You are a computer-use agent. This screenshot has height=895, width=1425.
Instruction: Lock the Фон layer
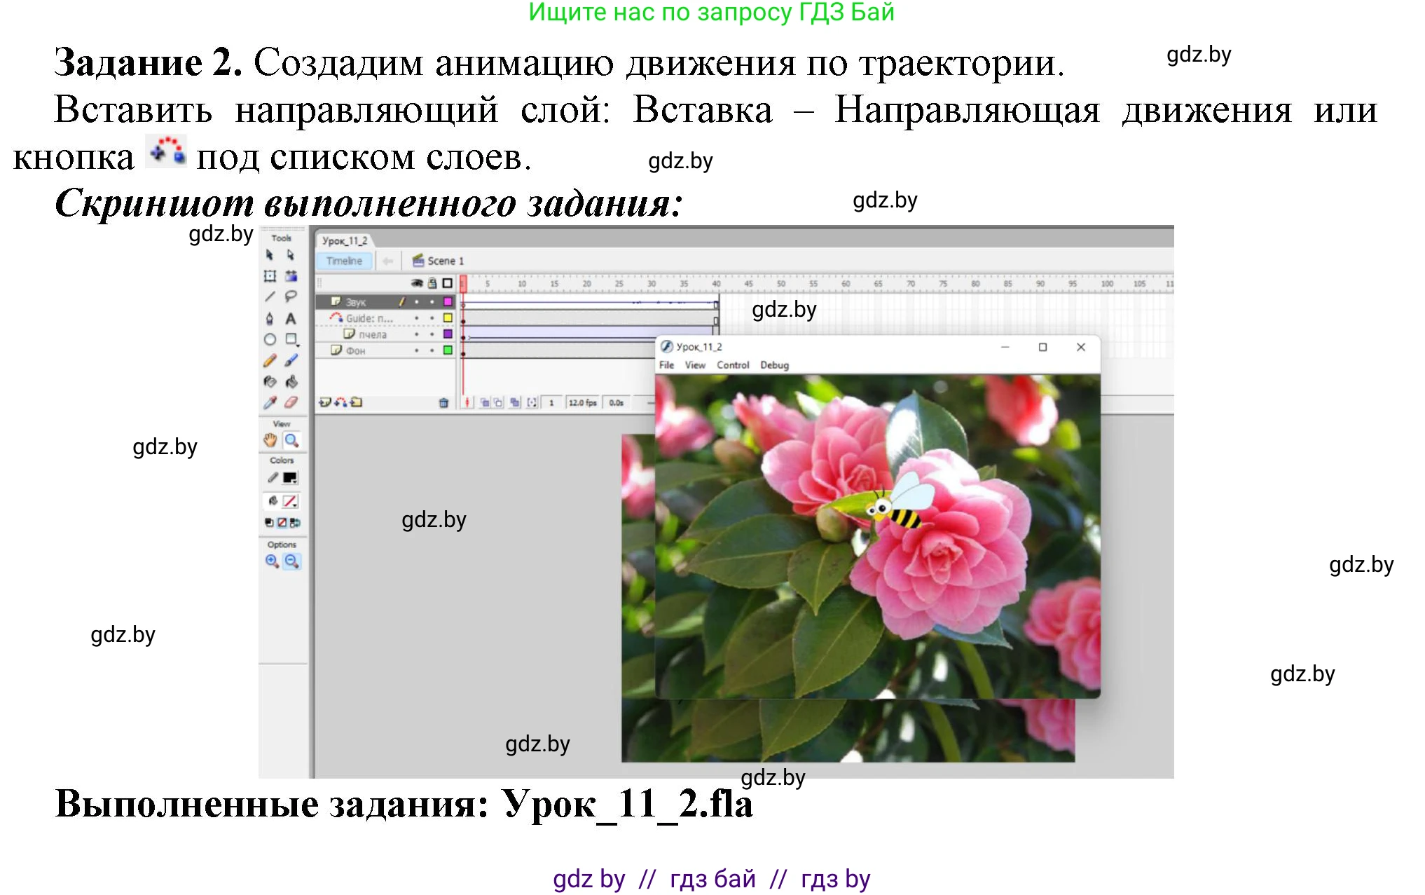(x=432, y=350)
